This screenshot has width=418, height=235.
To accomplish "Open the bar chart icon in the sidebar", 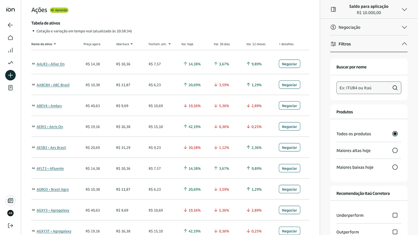I will pyautogui.click(x=10, y=50).
